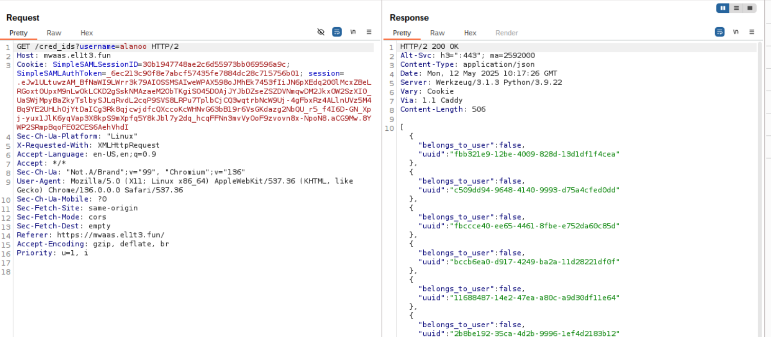Image resolution: width=771 pixels, height=337 pixels.
Task: Click the 'Sec-Fetch-Dest: empty' header
Action: tap(64, 226)
